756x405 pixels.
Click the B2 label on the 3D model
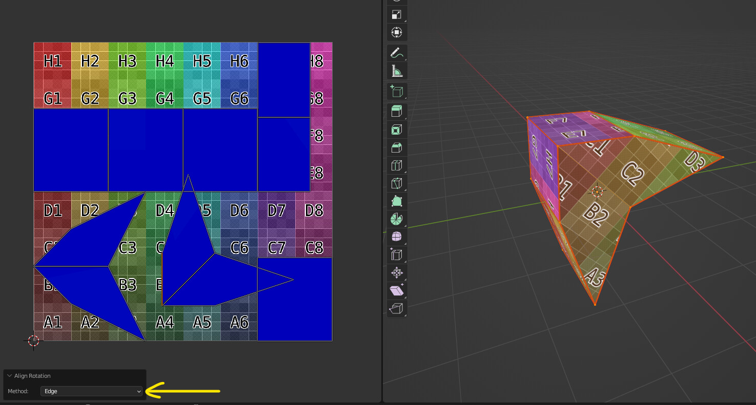tap(596, 215)
